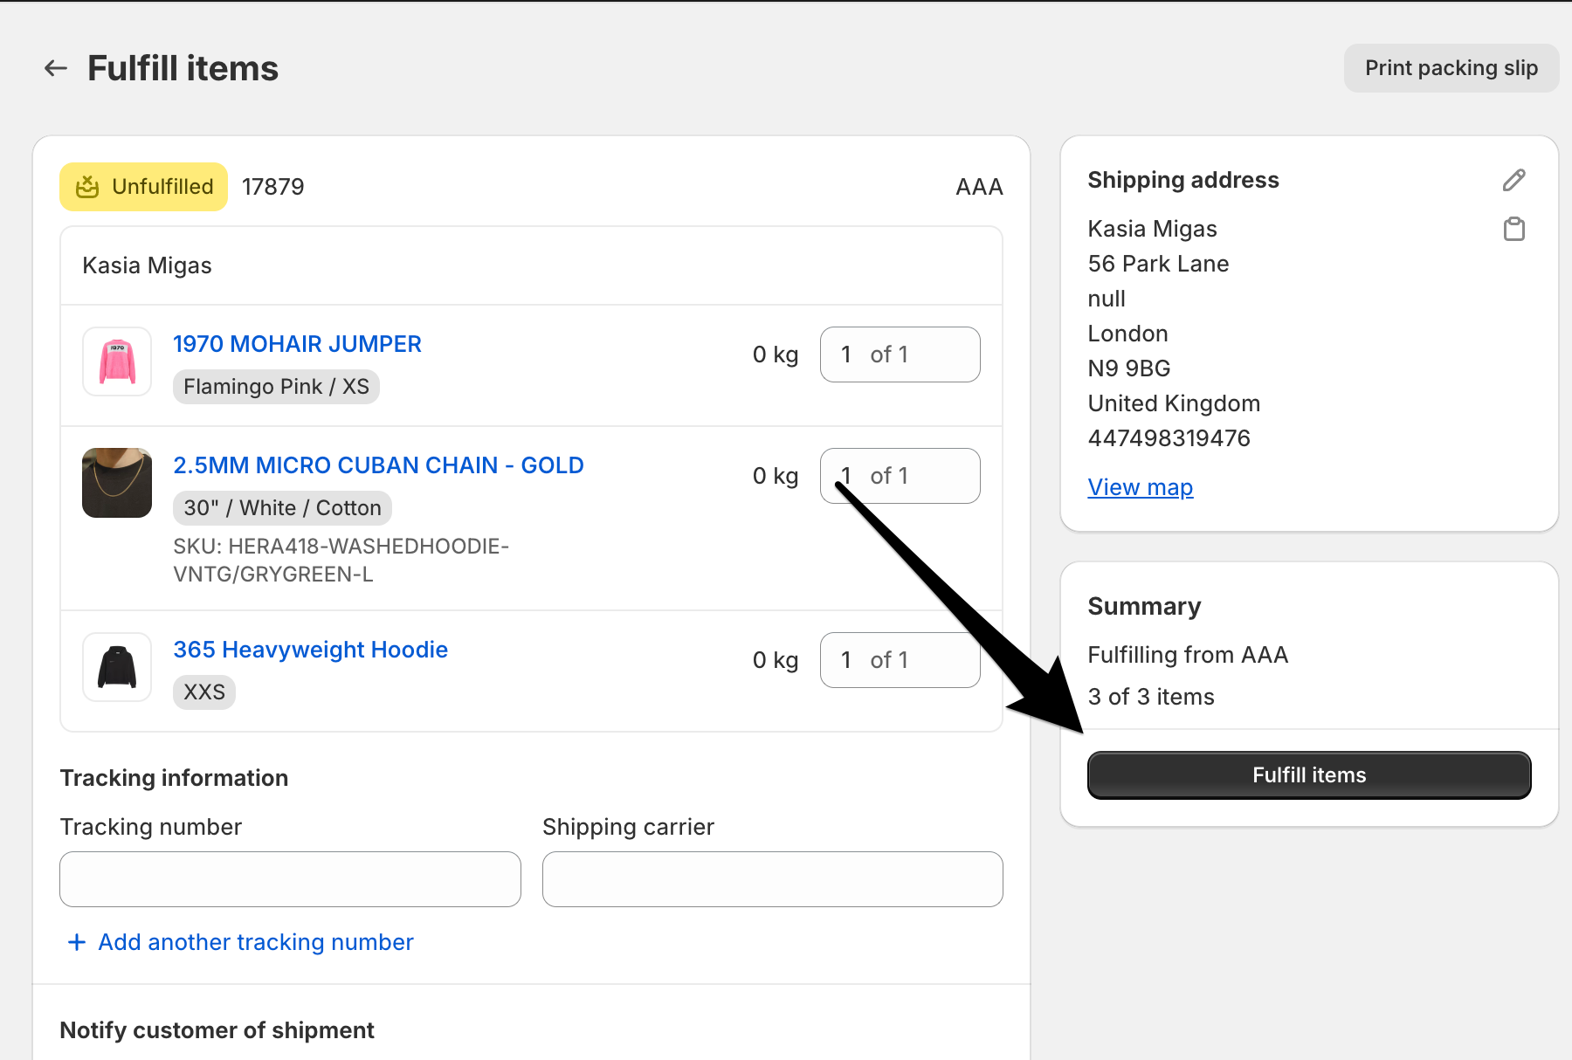Screen dimensions: 1572x1060
Task: Click the Flamingo Pink / XS variant tag
Action: pyautogui.click(x=276, y=387)
